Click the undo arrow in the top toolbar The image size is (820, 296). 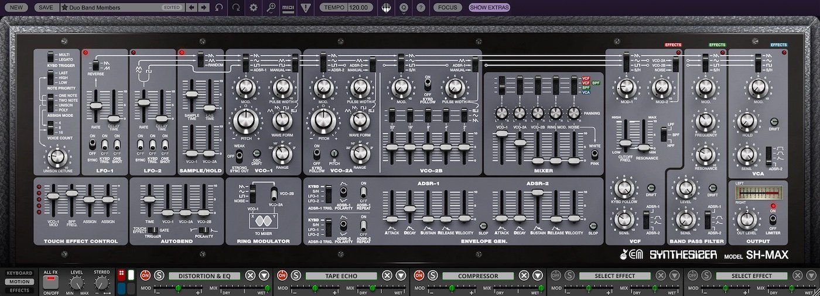(219, 8)
